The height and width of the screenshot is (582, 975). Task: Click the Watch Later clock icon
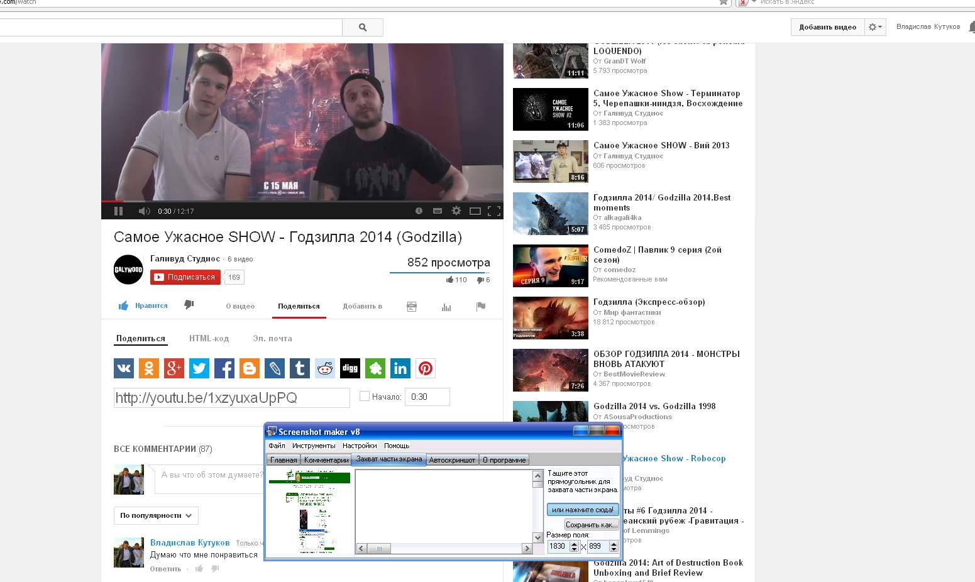tap(419, 211)
